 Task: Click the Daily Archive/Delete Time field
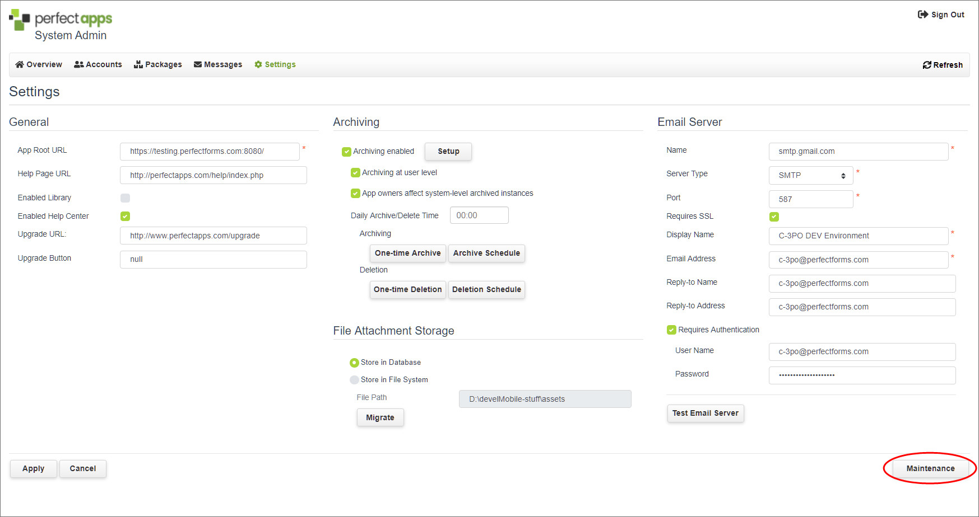click(479, 215)
